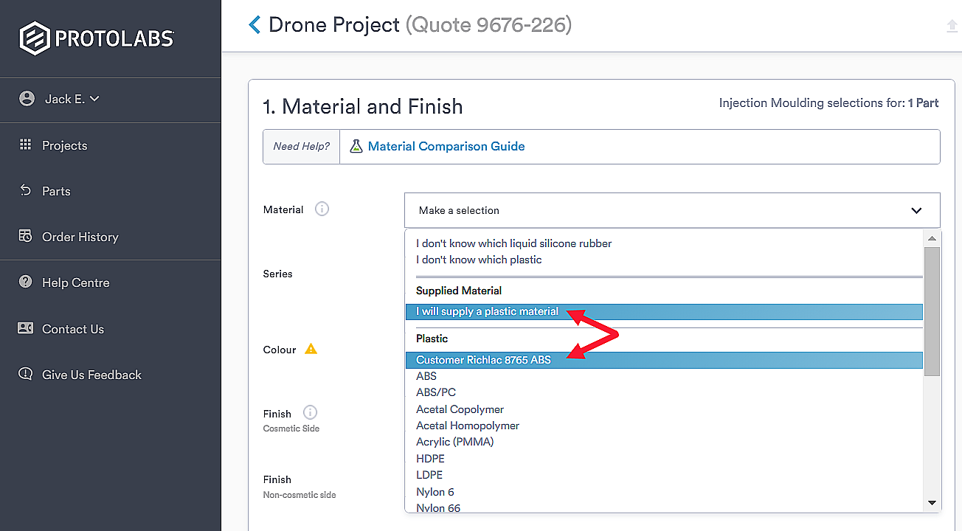Viewport: 962px width, 531px height.
Task: Open the Material Comparison Guide link
Action: click(446, 146)
